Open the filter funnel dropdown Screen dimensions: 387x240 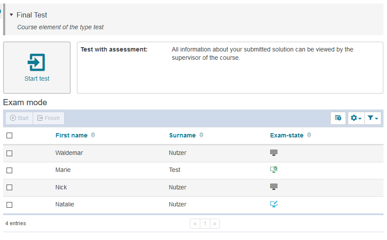pyautogui.click(x=373, y=118)
